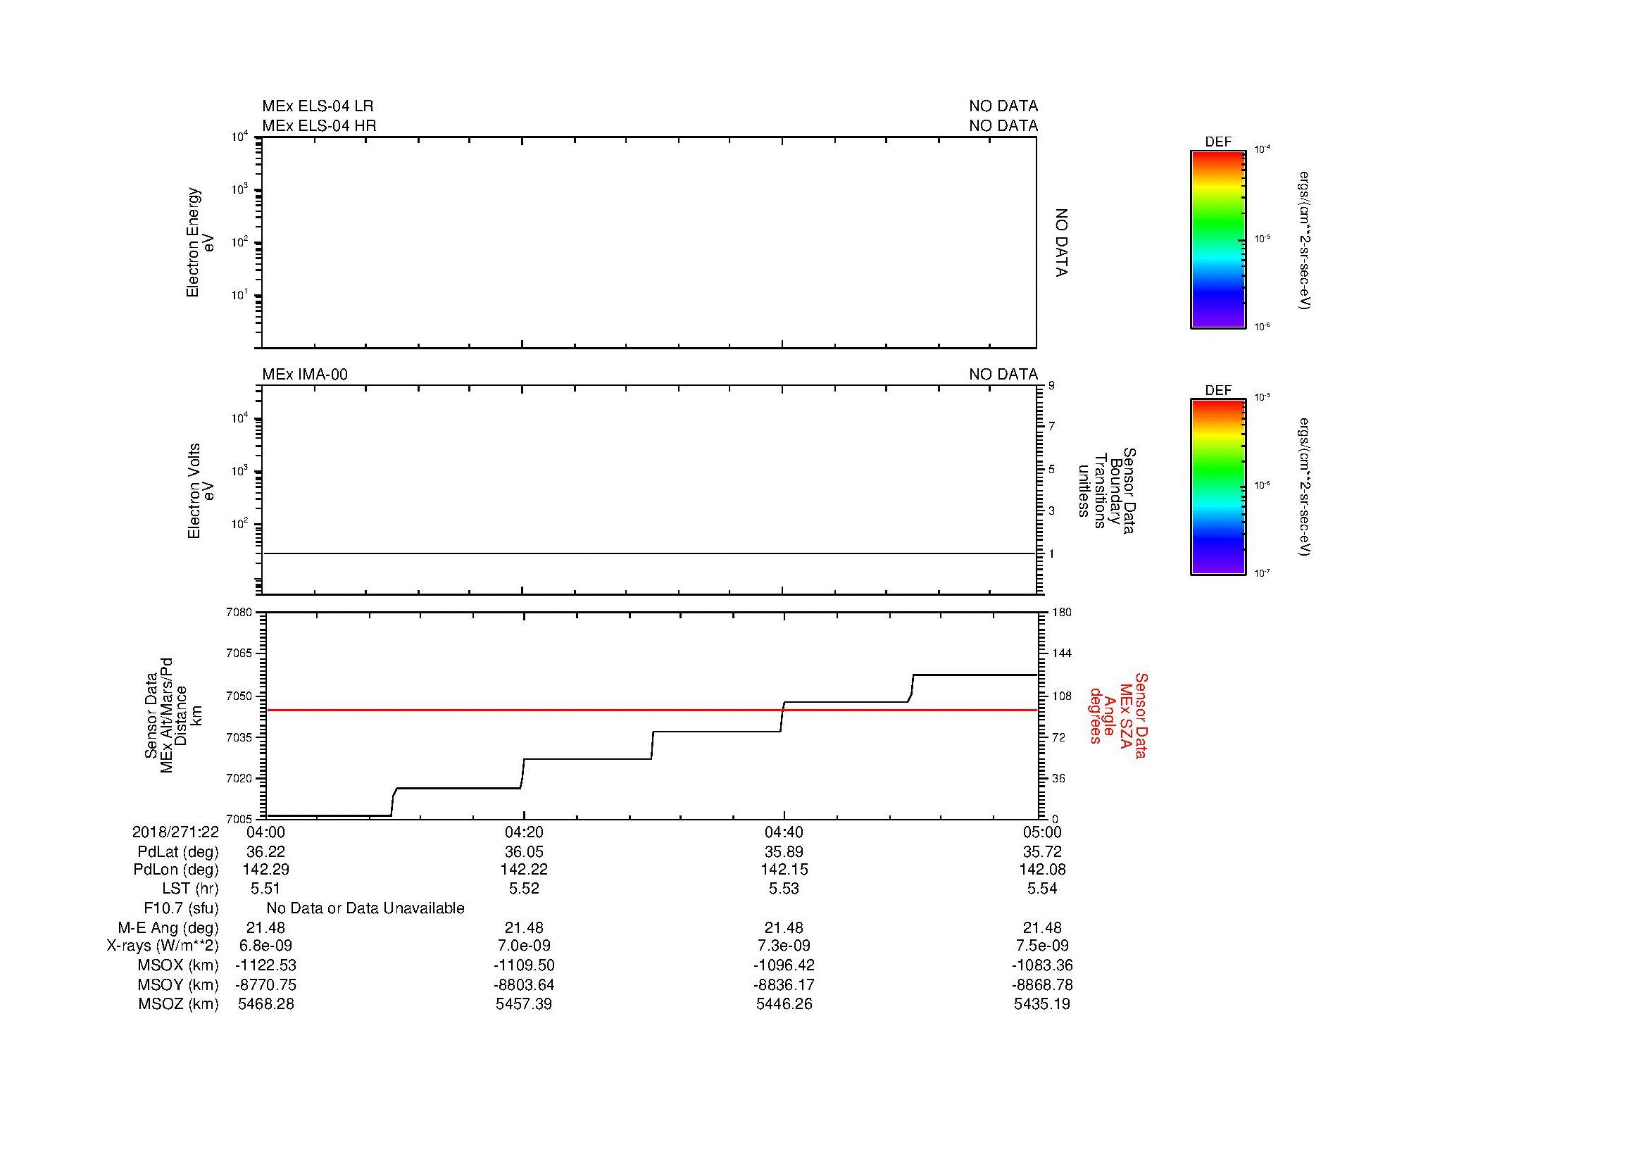1647x1164 pixels.
Task: Click the 'MSOX (km)' row label
Action: [178, 965]
